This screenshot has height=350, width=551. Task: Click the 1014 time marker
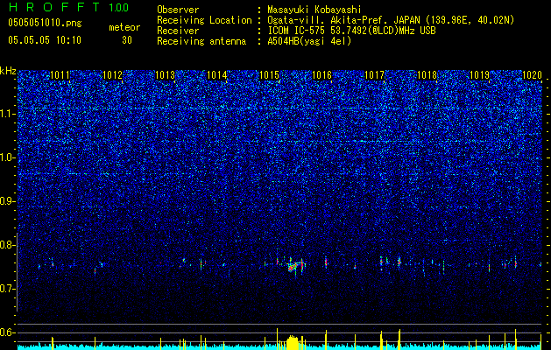(x=217, y=75)
